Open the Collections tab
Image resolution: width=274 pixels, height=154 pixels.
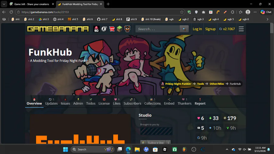[x=153, y=102]
